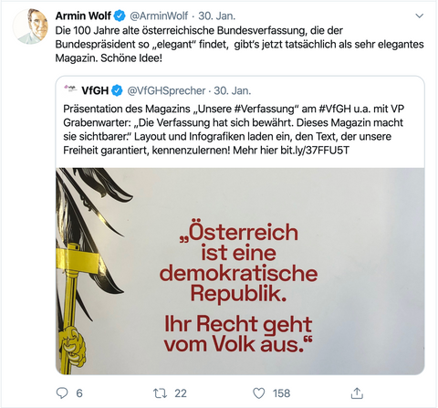Follow the bit.ly/37FFU5T link
This screenshot has width=438, height=408.
coord(315,150)
